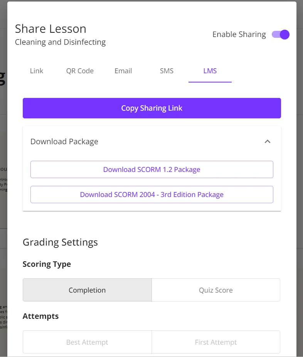Open the QR Code tab
The image size is (303, 357).
point(80,71)
